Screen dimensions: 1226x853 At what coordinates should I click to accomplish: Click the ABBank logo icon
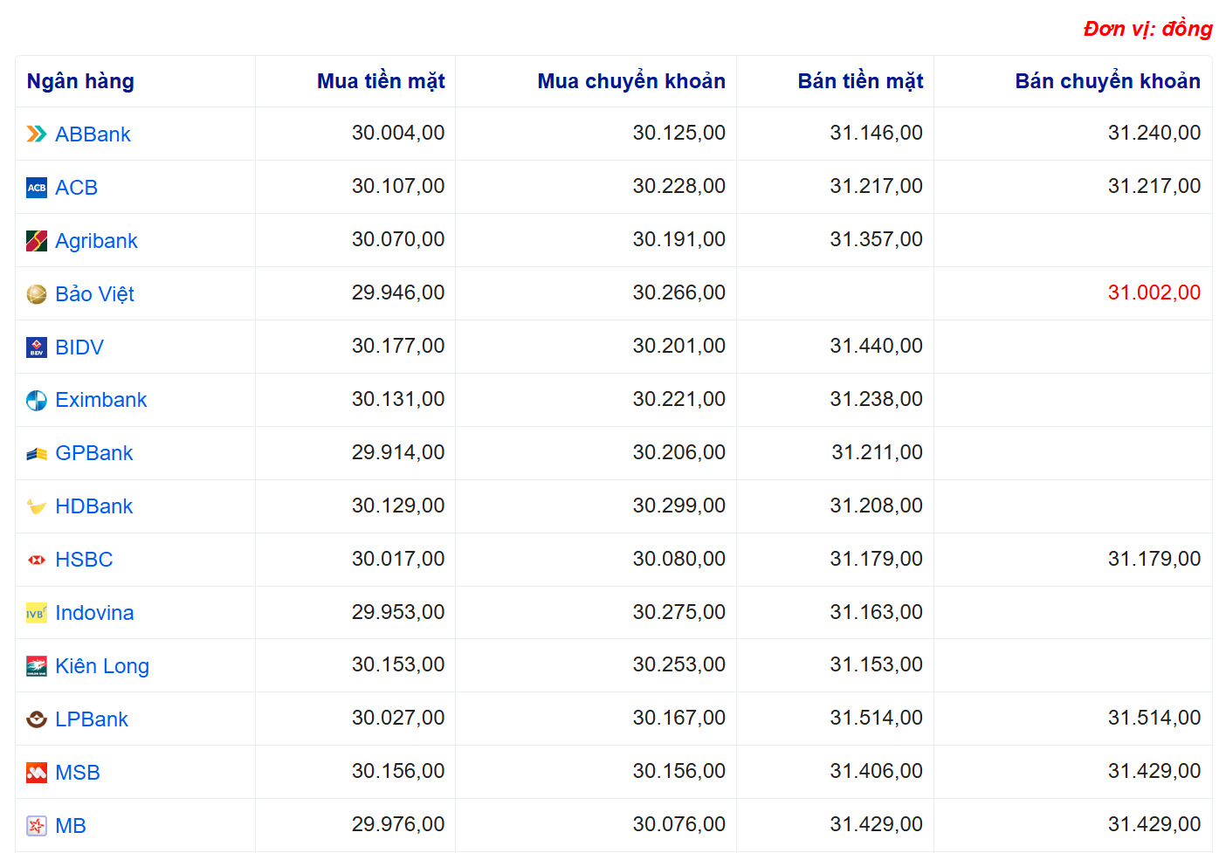coord(37,134)
